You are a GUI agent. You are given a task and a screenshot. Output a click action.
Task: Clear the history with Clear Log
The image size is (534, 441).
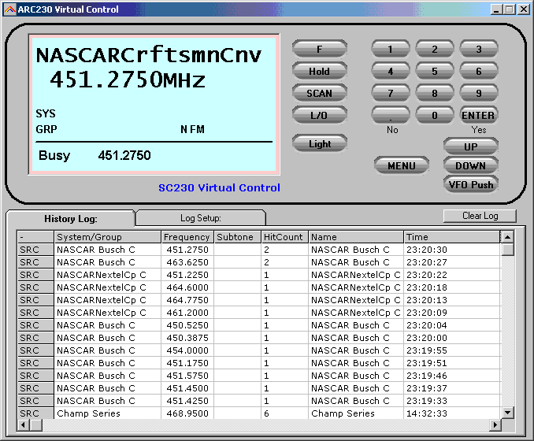[480, 216]
